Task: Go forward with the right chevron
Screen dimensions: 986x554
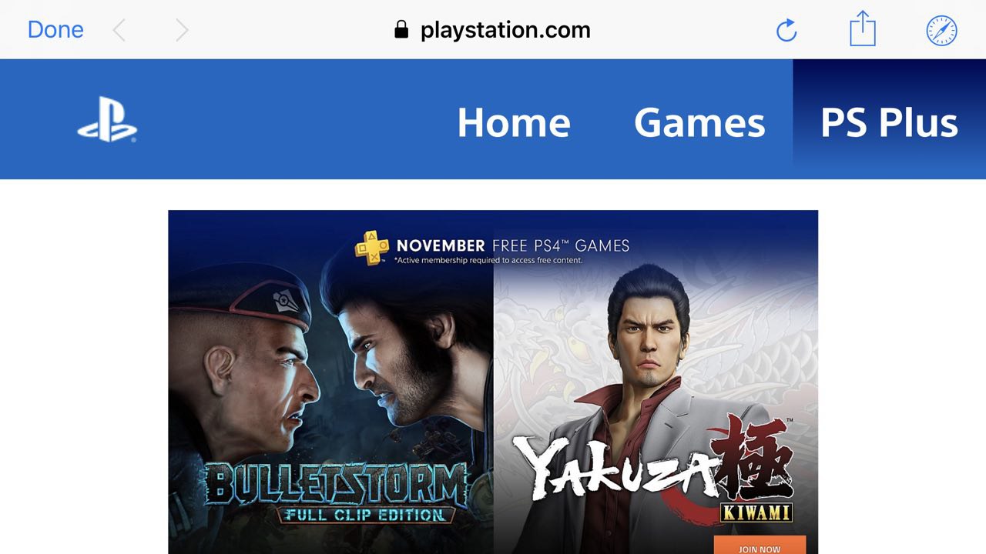Action: [x=182, y=30]
